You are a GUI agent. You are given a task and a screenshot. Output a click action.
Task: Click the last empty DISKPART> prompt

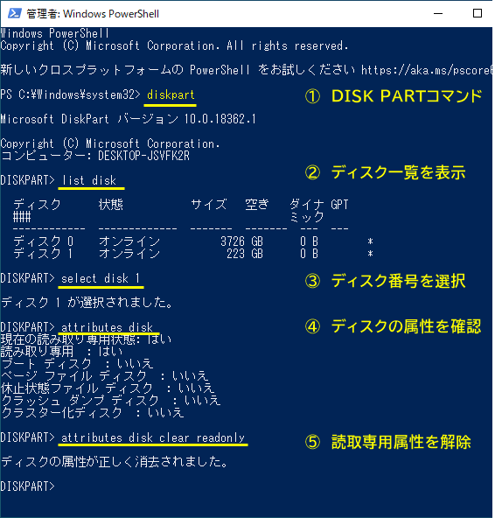point(27,486)
